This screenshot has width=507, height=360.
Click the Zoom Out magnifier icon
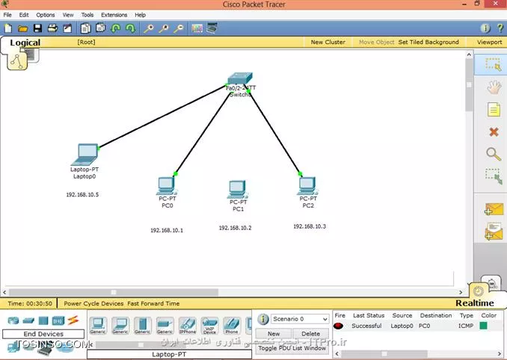179,28
